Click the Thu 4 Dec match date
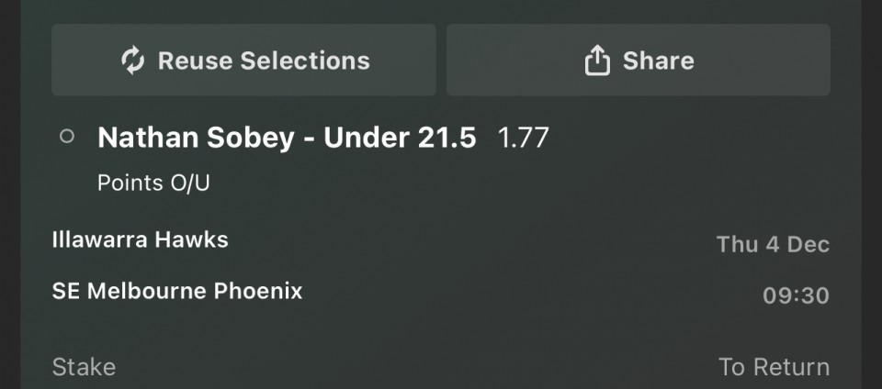The width and height of the screenshot is (882, 389). click(x=773, y=244)
